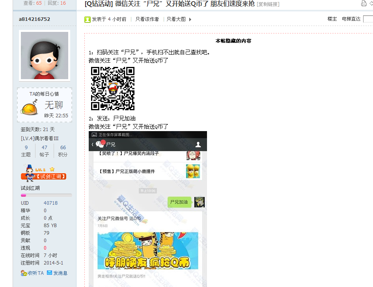Click the print icon at top right
Image resolution: width=373 pixels, height=287 pixels.
coord(364,4)
